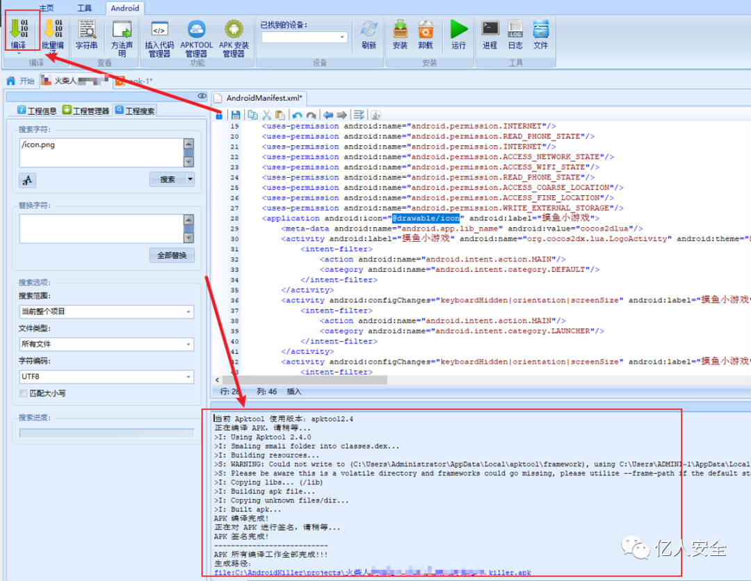The width and height of the screenshot is (751, 581).
Task: Click the 批量编译 batch compile icon
Action: [x=53, y=36]
